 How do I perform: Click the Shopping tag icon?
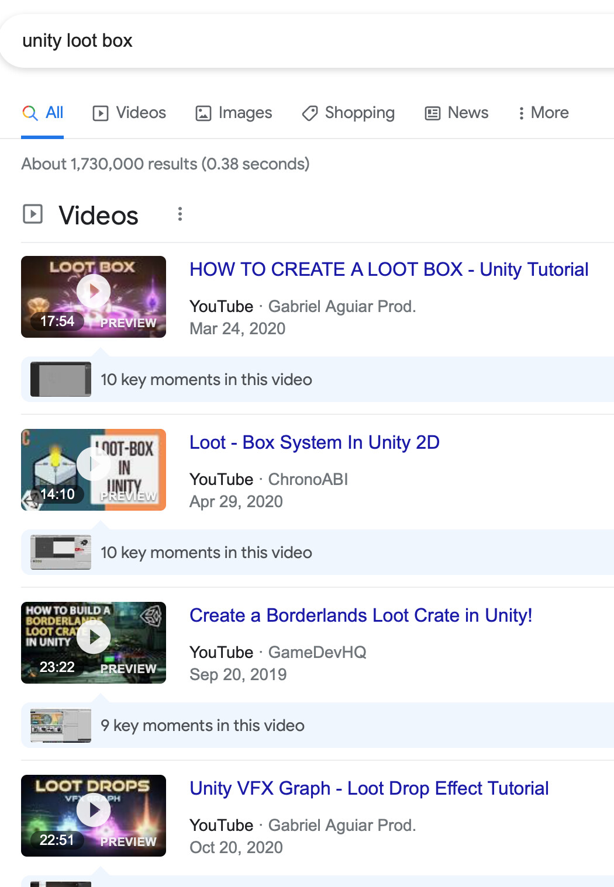click(x=309, y=113)
